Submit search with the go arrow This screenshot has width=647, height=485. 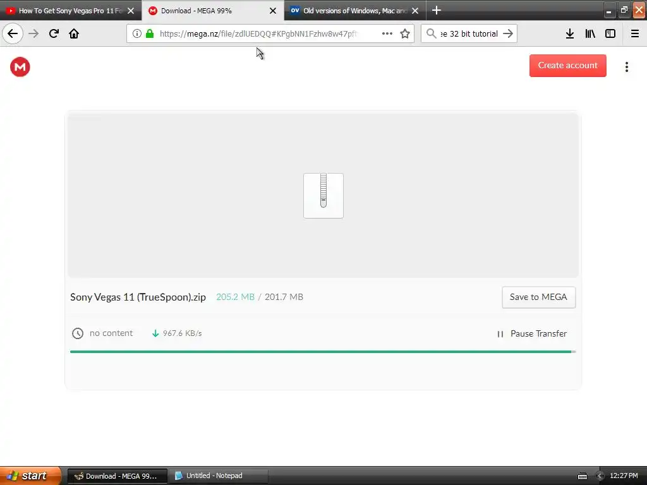click(508, 33)
